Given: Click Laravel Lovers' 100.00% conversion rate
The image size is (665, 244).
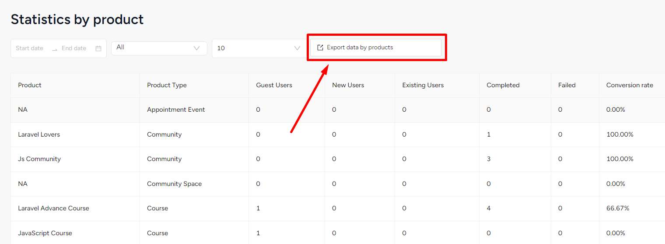Looking at the screenshot, I should [x=620, y=134].
